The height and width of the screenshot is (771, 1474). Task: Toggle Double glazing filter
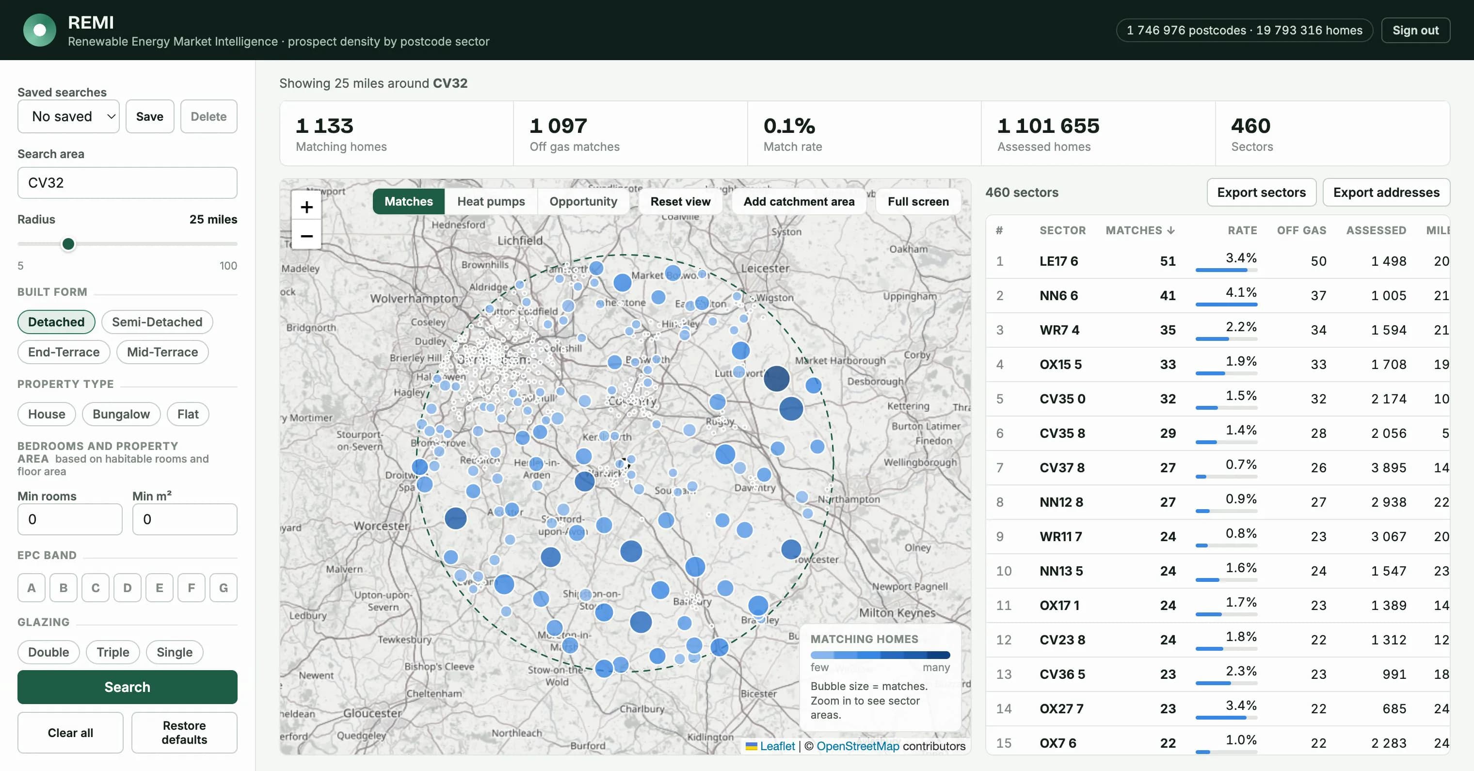[x=48, y=652]
